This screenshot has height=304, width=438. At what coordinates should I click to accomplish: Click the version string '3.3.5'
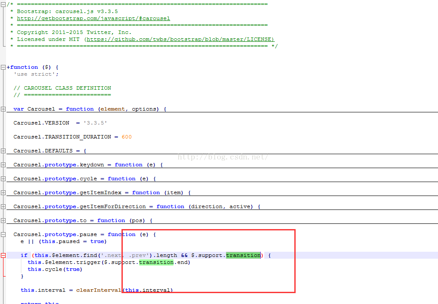click(x=95, y=123)
